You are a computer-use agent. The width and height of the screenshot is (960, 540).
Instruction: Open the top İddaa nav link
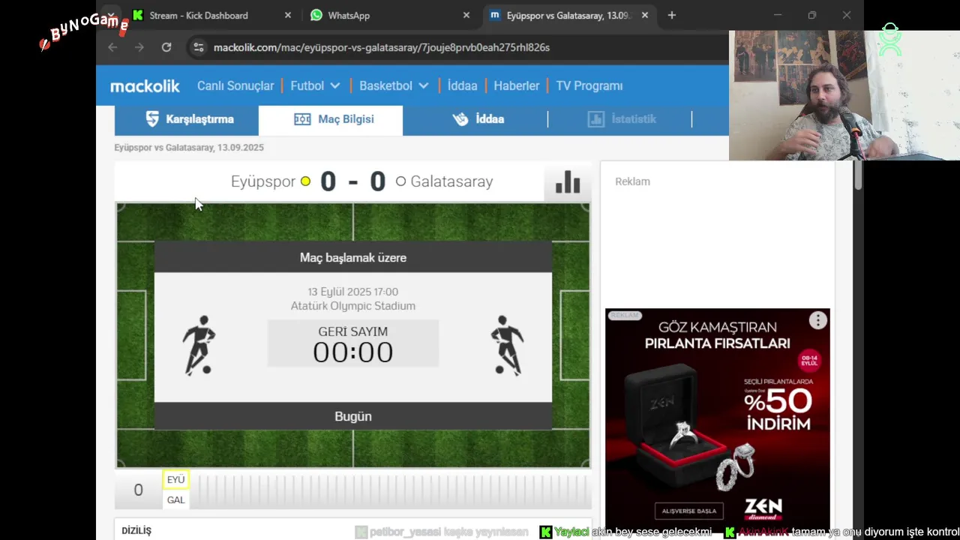(x=462, y=86)
